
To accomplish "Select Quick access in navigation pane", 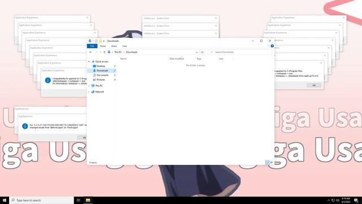I will click(x=102, y=62).
